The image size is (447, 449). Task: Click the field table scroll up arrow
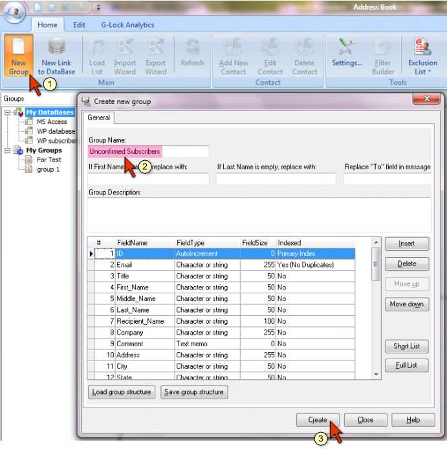point(376,242)
